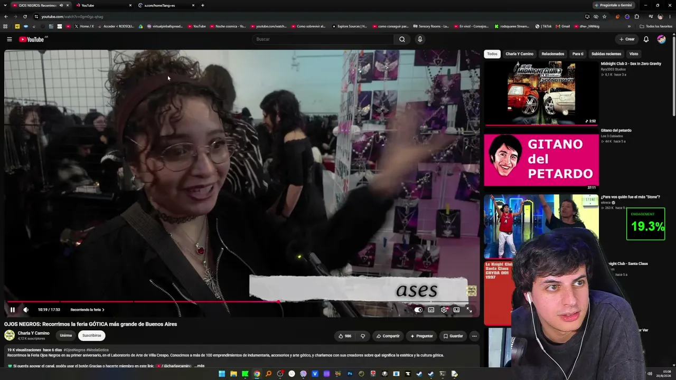This screenshot has width=676, height=380.
Task: Open the 'Noche cosmica' bookmark
Action: coord(228,26)
